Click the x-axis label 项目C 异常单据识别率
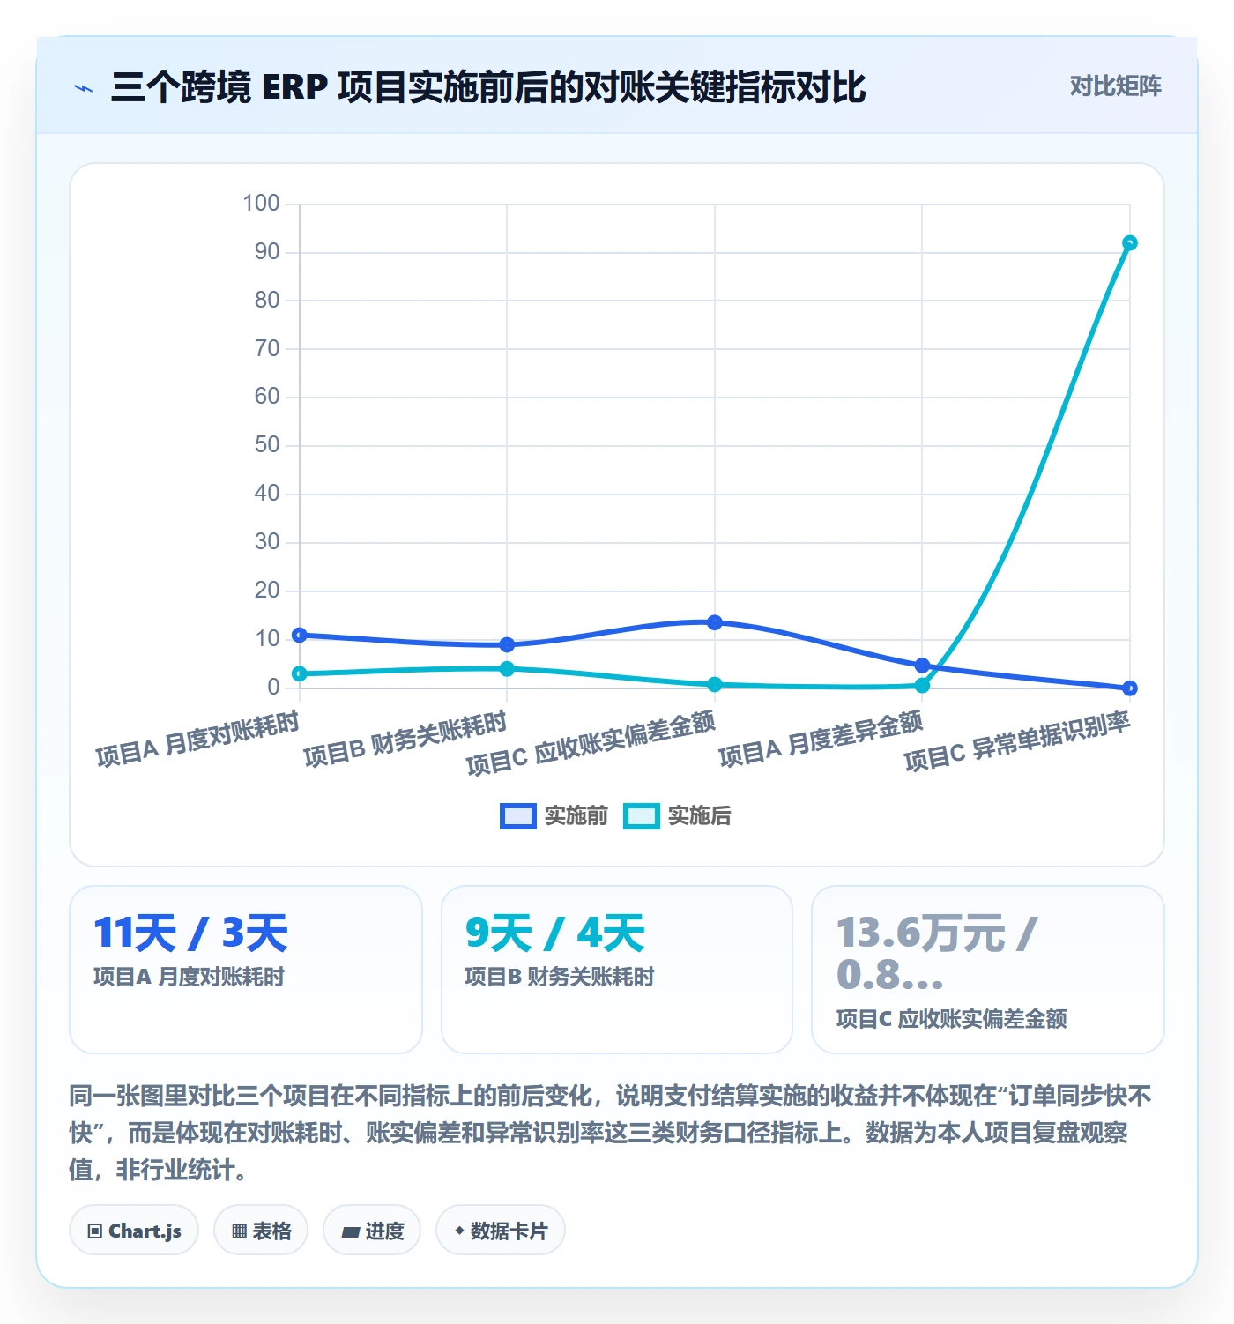The width and height of the screenshot is (1234, 1324). coord(1017,740)
